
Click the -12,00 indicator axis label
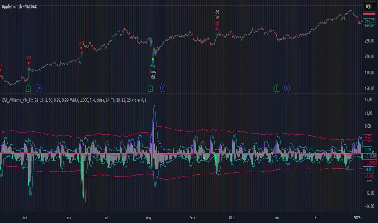369,193
